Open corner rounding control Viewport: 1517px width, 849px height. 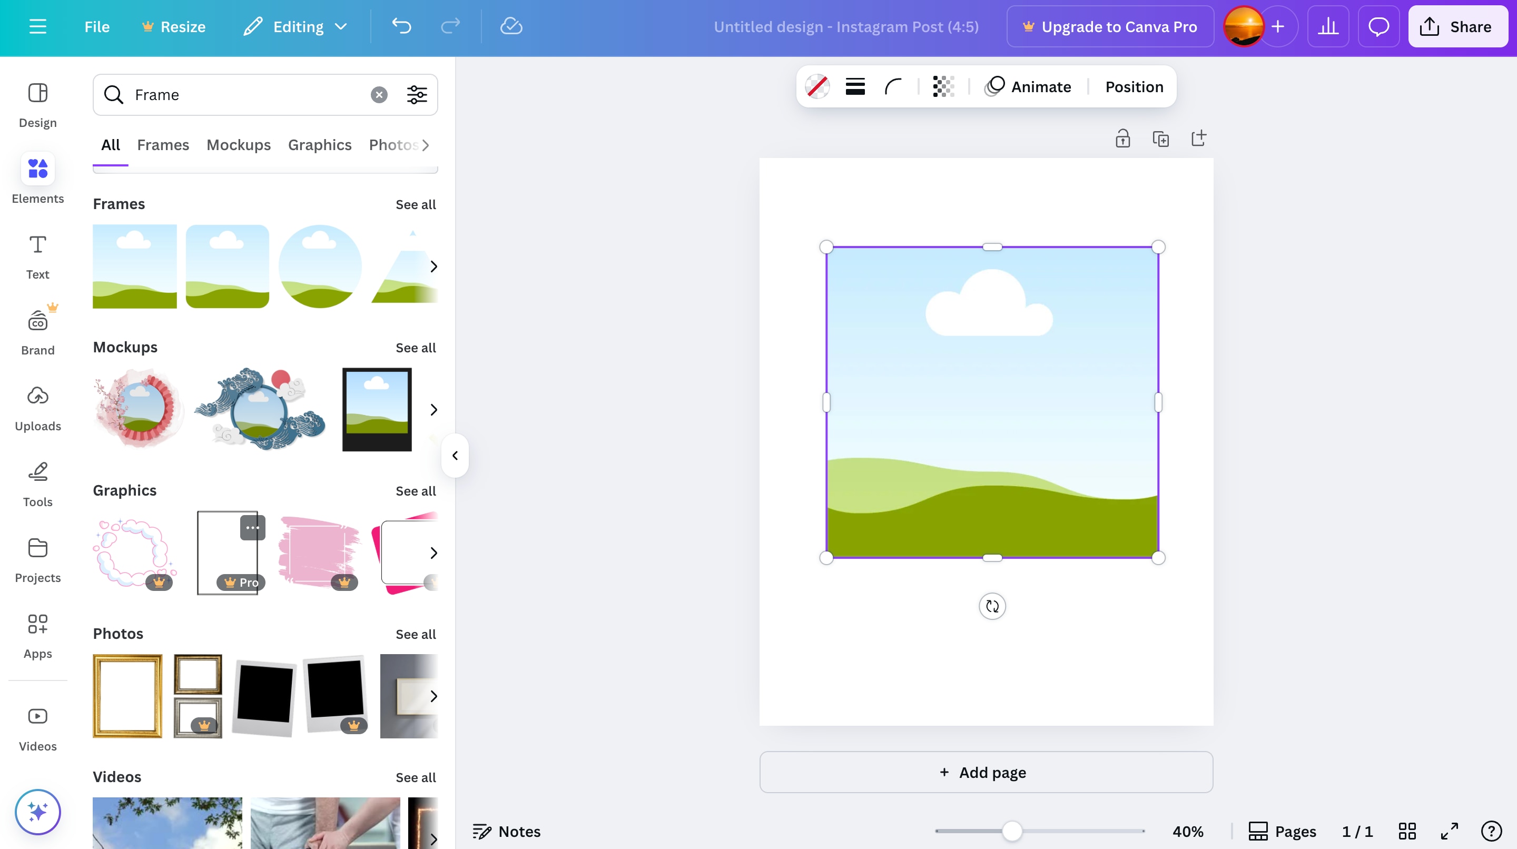893,86
